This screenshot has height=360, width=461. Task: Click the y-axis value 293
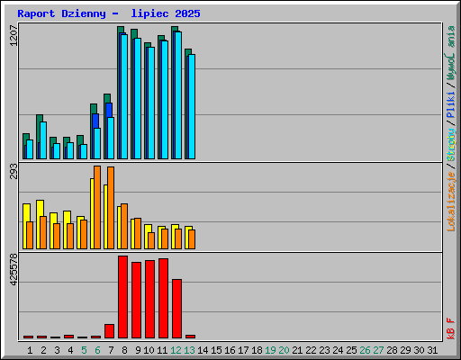(14, 171)
